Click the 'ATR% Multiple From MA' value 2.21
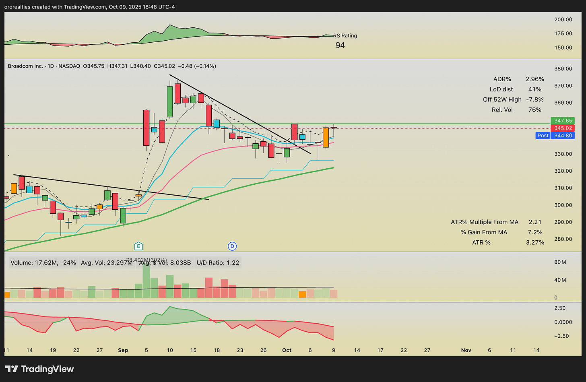The height and width of the screenshot is (382, 586). 535,222
